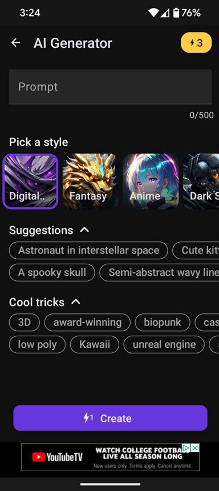Choose the 'A spooky skull' suggestion
The width and height of the screenshot is (219, 491).
tap(52, 272)
